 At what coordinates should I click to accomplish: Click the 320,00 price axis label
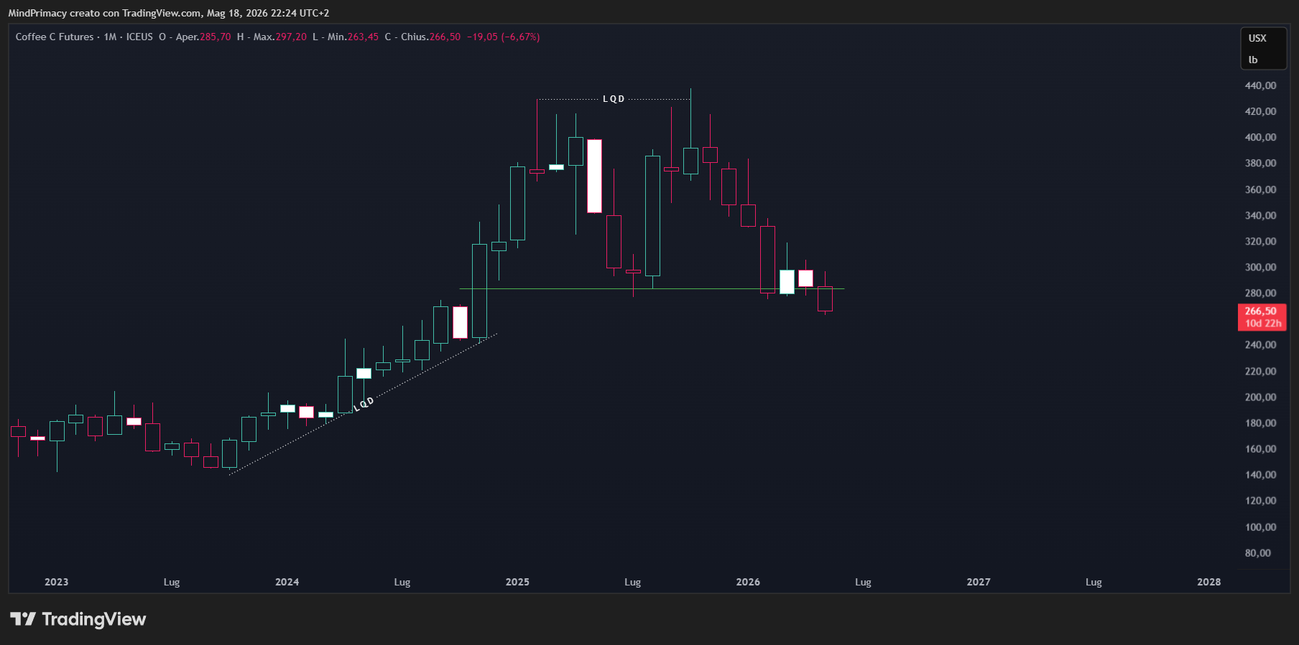pos(1260,241)
